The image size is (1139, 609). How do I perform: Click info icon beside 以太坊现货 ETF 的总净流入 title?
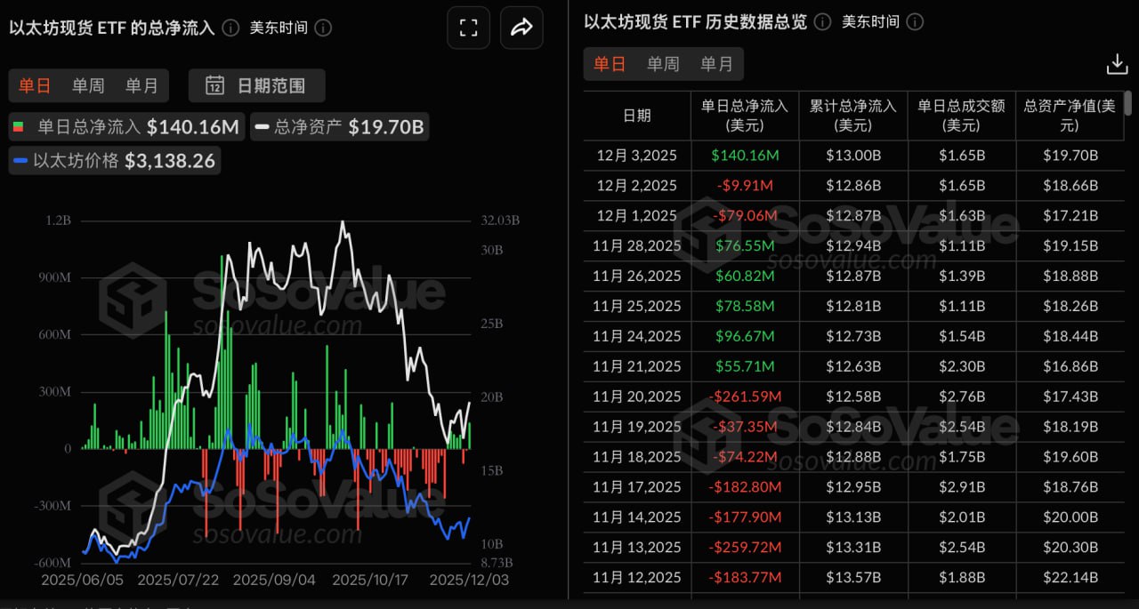coord(230,28)
